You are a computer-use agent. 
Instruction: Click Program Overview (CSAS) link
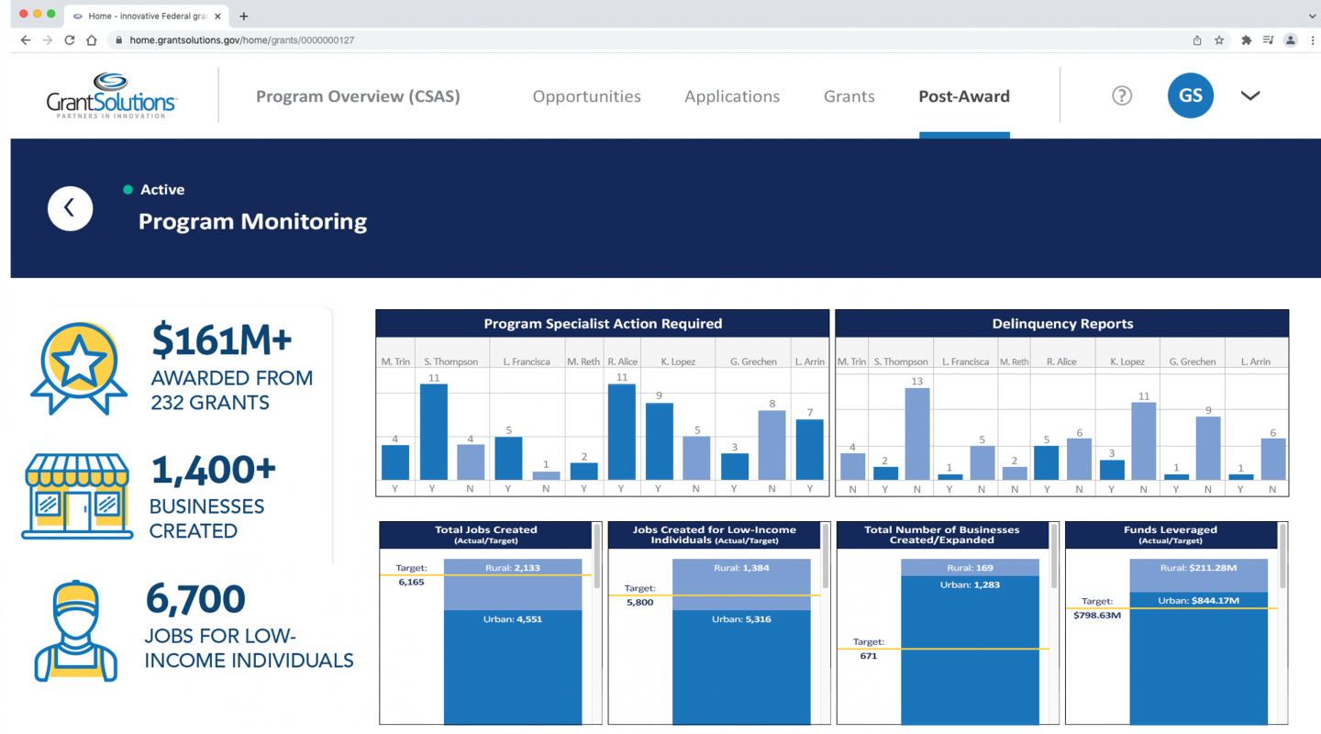[358, 96]
